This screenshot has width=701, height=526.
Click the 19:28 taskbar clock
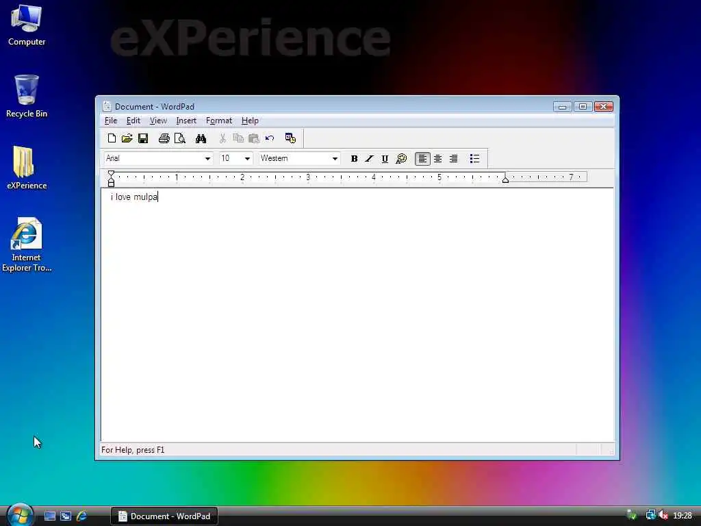tap(683, 516)
